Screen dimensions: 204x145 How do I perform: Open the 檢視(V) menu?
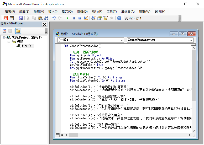pos(39,12)
